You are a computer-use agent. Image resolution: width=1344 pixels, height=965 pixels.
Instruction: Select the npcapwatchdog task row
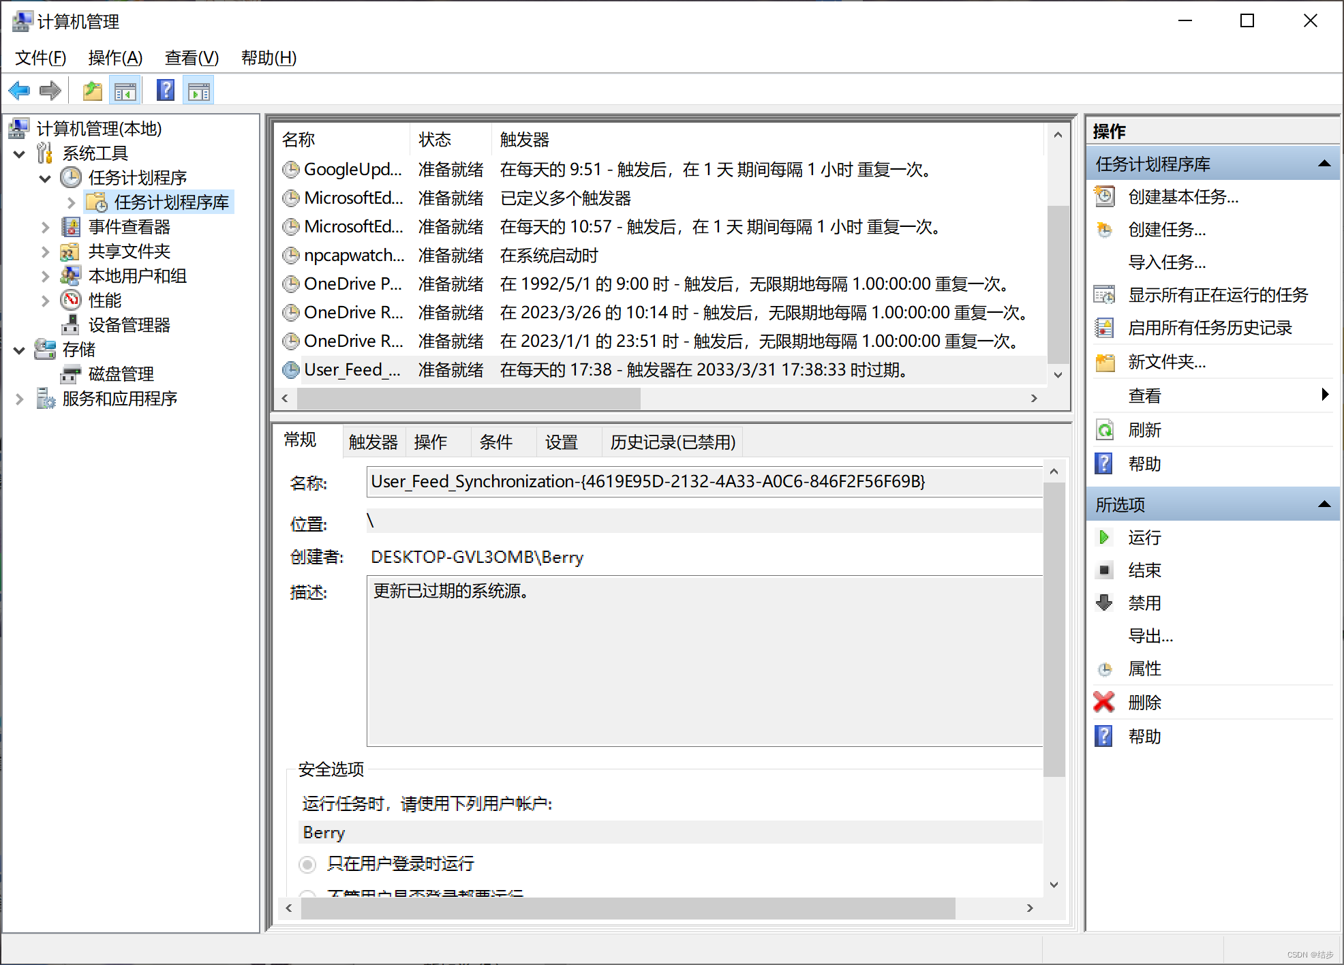(x=353, y=256)
